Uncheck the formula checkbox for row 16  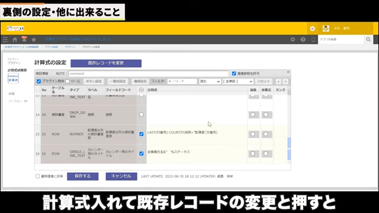coord(142,154)
